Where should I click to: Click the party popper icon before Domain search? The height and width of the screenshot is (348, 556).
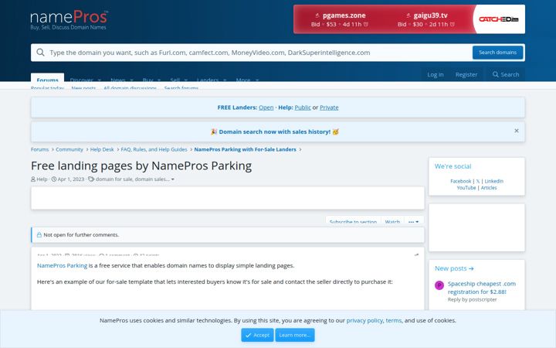pyautogui.click(x=214, y=131)
